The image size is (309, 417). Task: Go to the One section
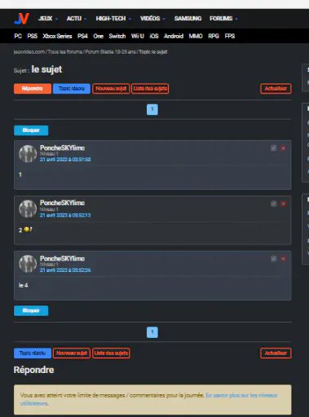pyautogui.click(x=99, y=36)
